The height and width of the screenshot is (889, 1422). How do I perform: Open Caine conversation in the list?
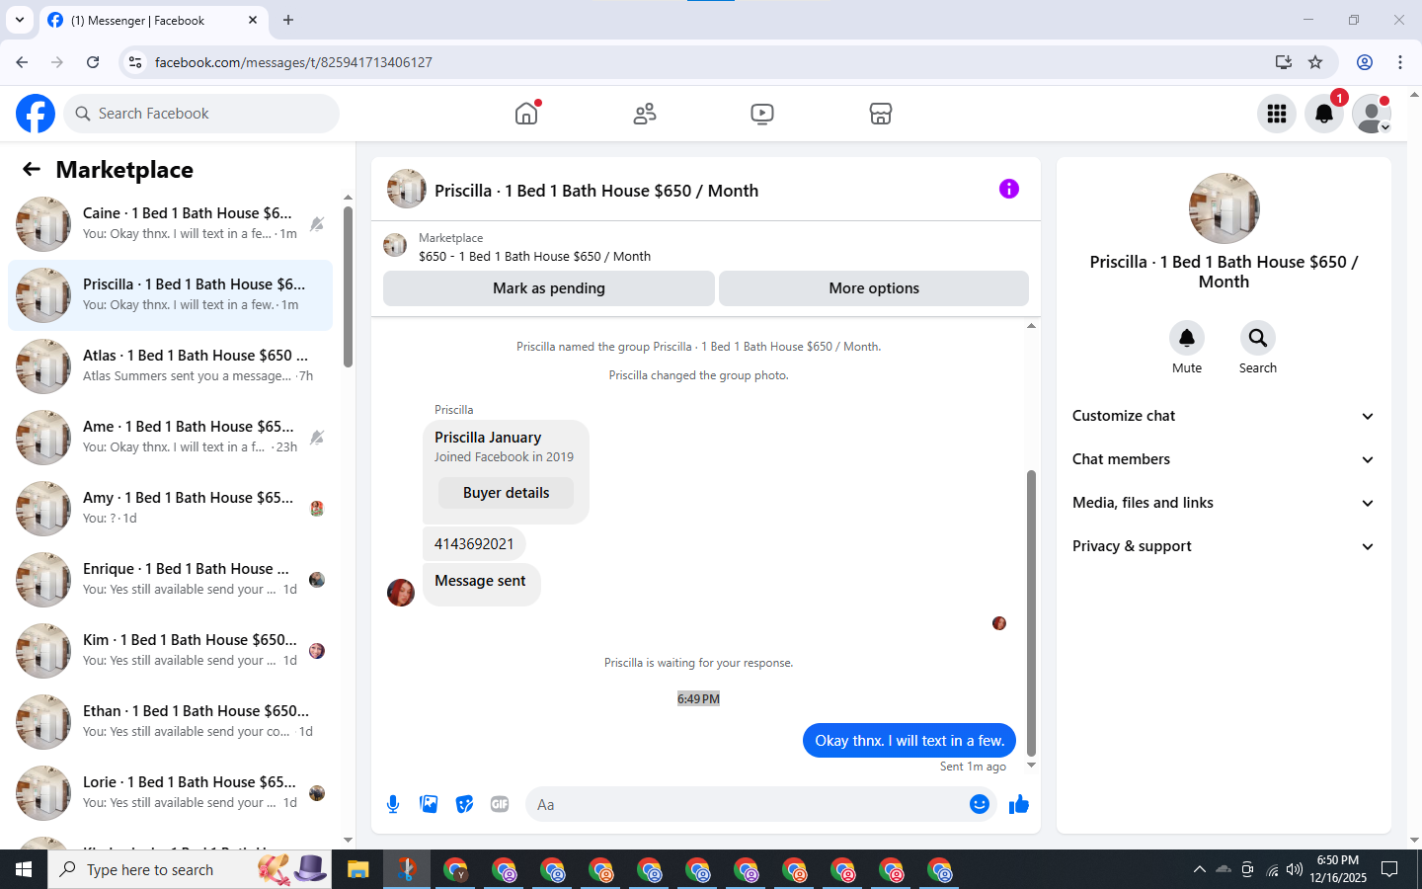(x=170, y=224)
